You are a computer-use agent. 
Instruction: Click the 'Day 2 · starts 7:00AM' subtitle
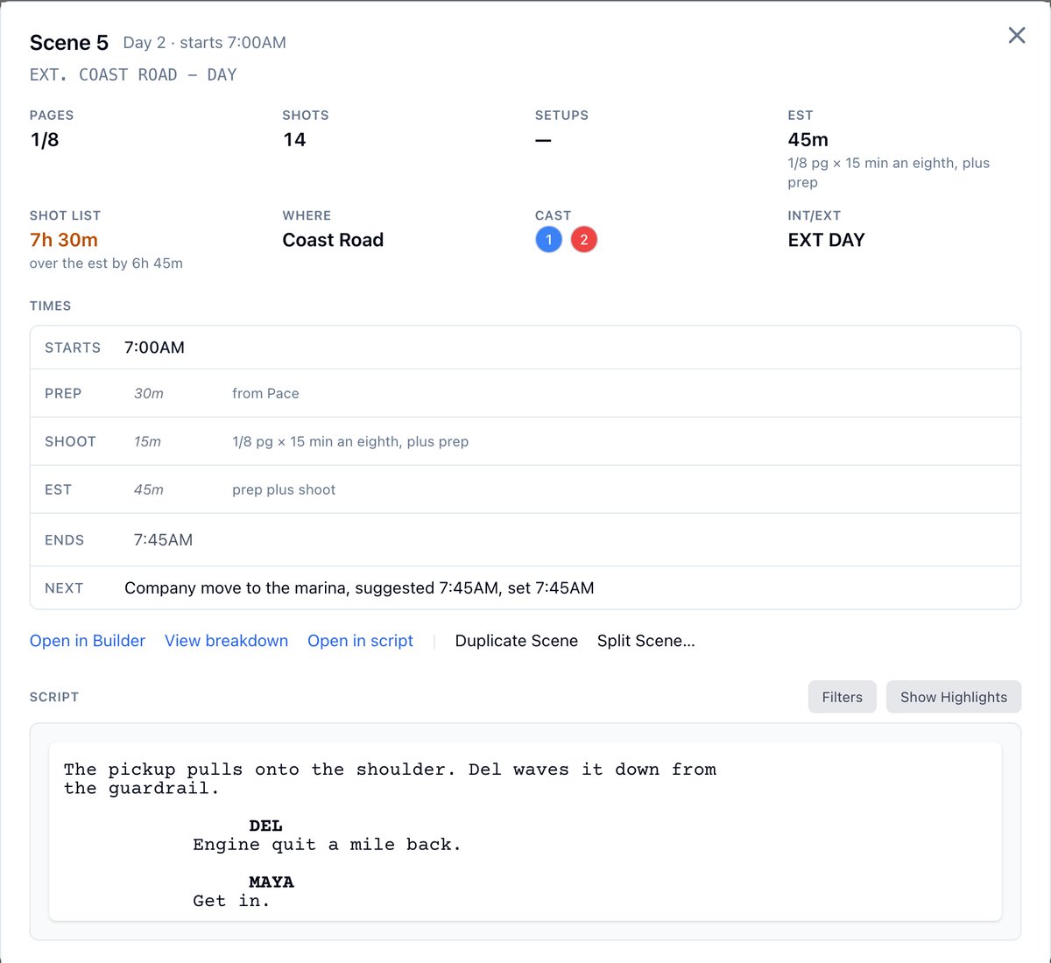(x=204, y=43)
